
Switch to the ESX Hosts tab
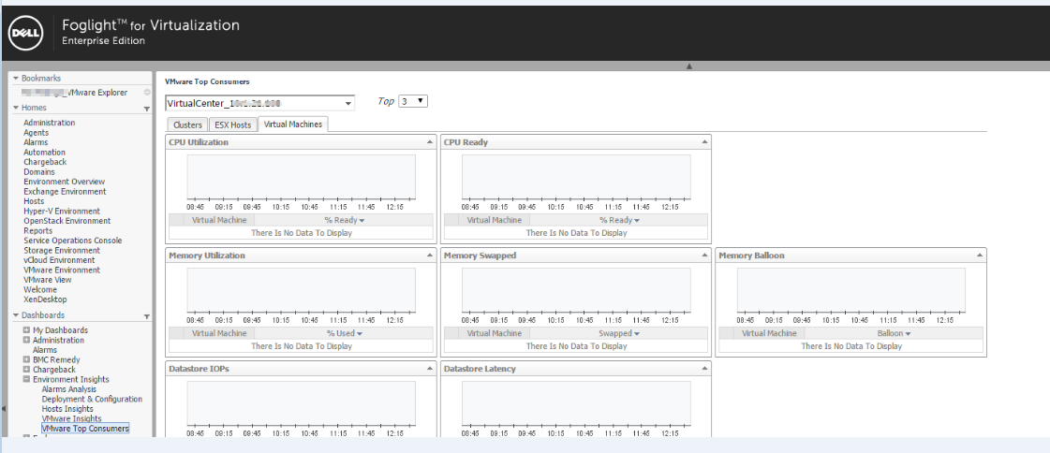[233, 125]
